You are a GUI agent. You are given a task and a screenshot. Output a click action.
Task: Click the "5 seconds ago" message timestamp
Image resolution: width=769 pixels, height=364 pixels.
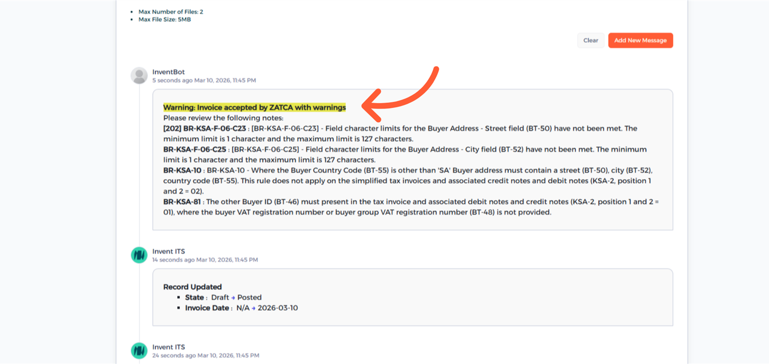[172, 80]
